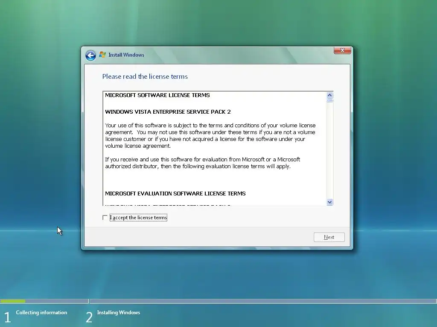Click the scrollbar thumb in license box
The width and height of the screenshot is (437, 327).
pos(330,100)
